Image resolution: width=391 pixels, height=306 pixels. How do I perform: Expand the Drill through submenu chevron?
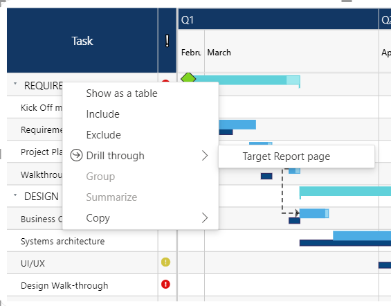coord(205,156)
